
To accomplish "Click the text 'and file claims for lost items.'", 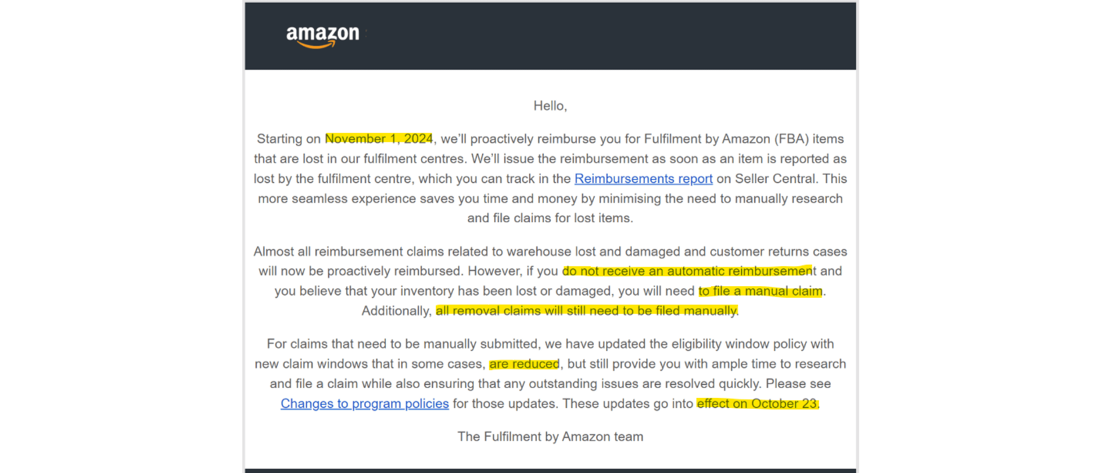I will [x=550, y=218].
